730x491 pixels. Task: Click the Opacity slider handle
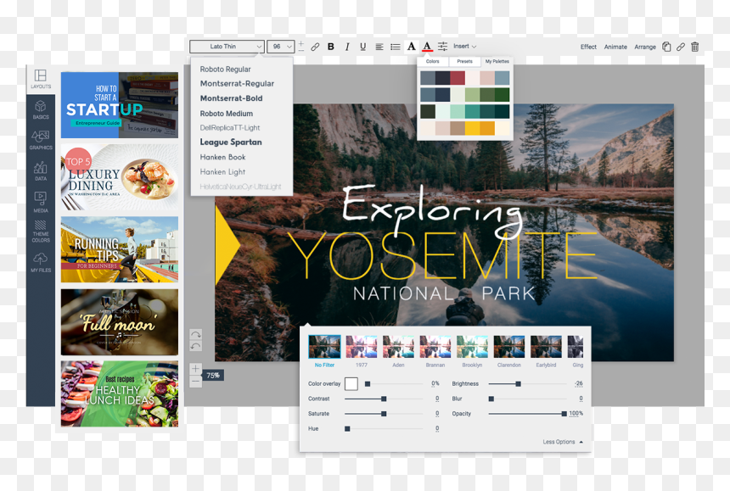[564, 414]
